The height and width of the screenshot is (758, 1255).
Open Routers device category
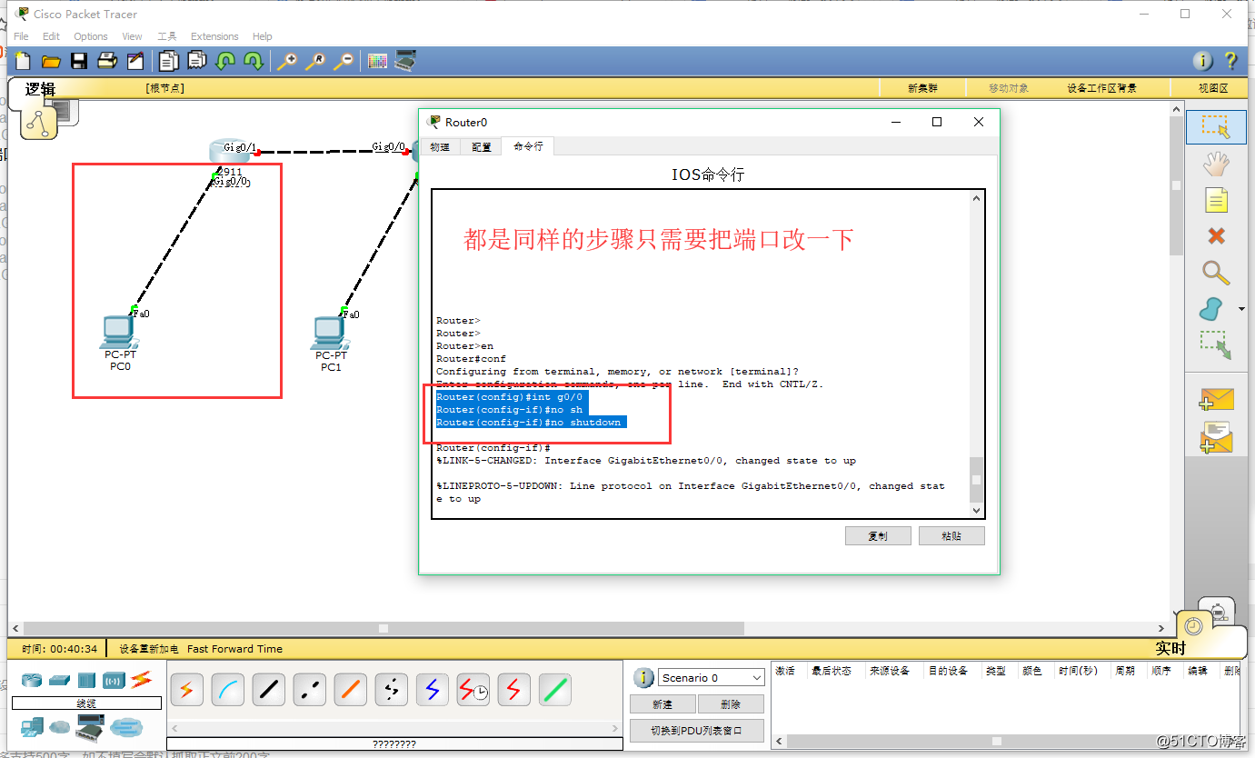point(32,681)
